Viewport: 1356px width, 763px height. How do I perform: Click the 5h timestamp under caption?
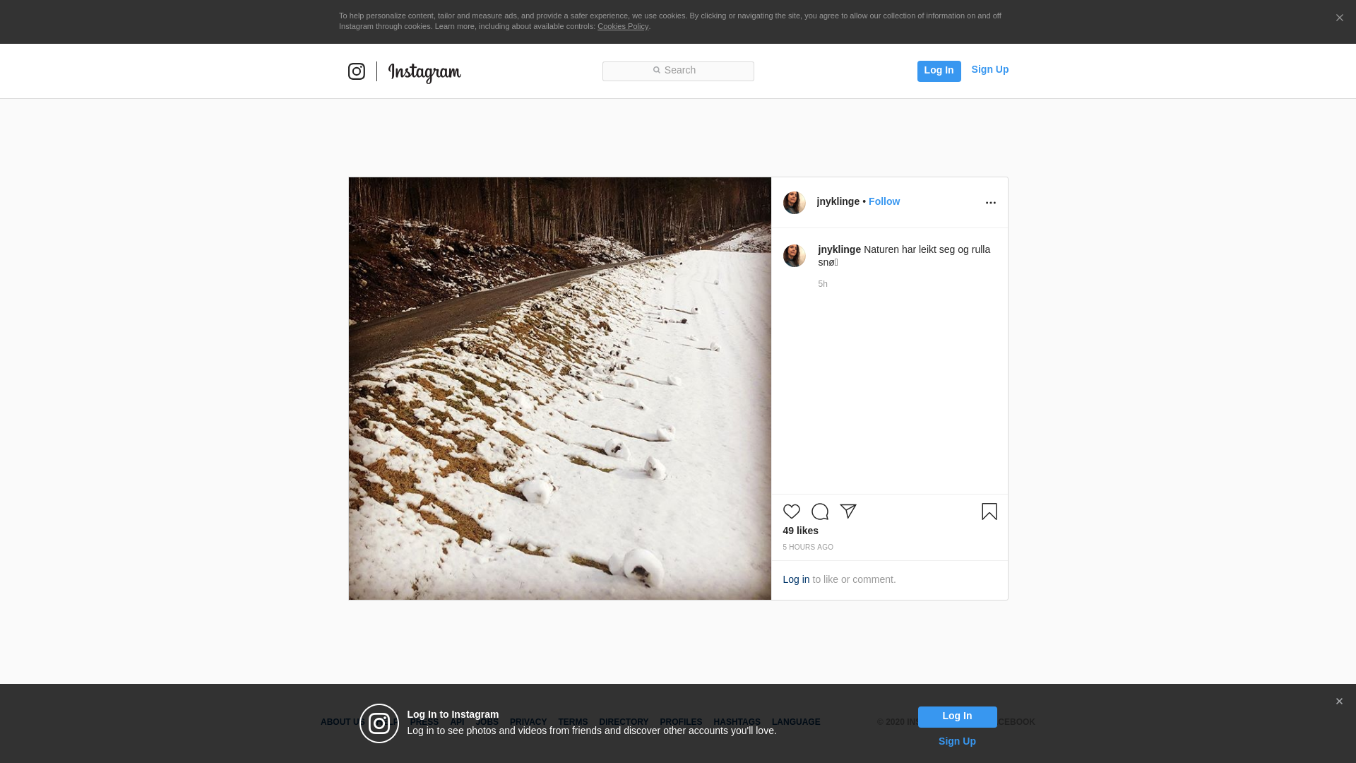pyautogui.click(x=823, y=284)
